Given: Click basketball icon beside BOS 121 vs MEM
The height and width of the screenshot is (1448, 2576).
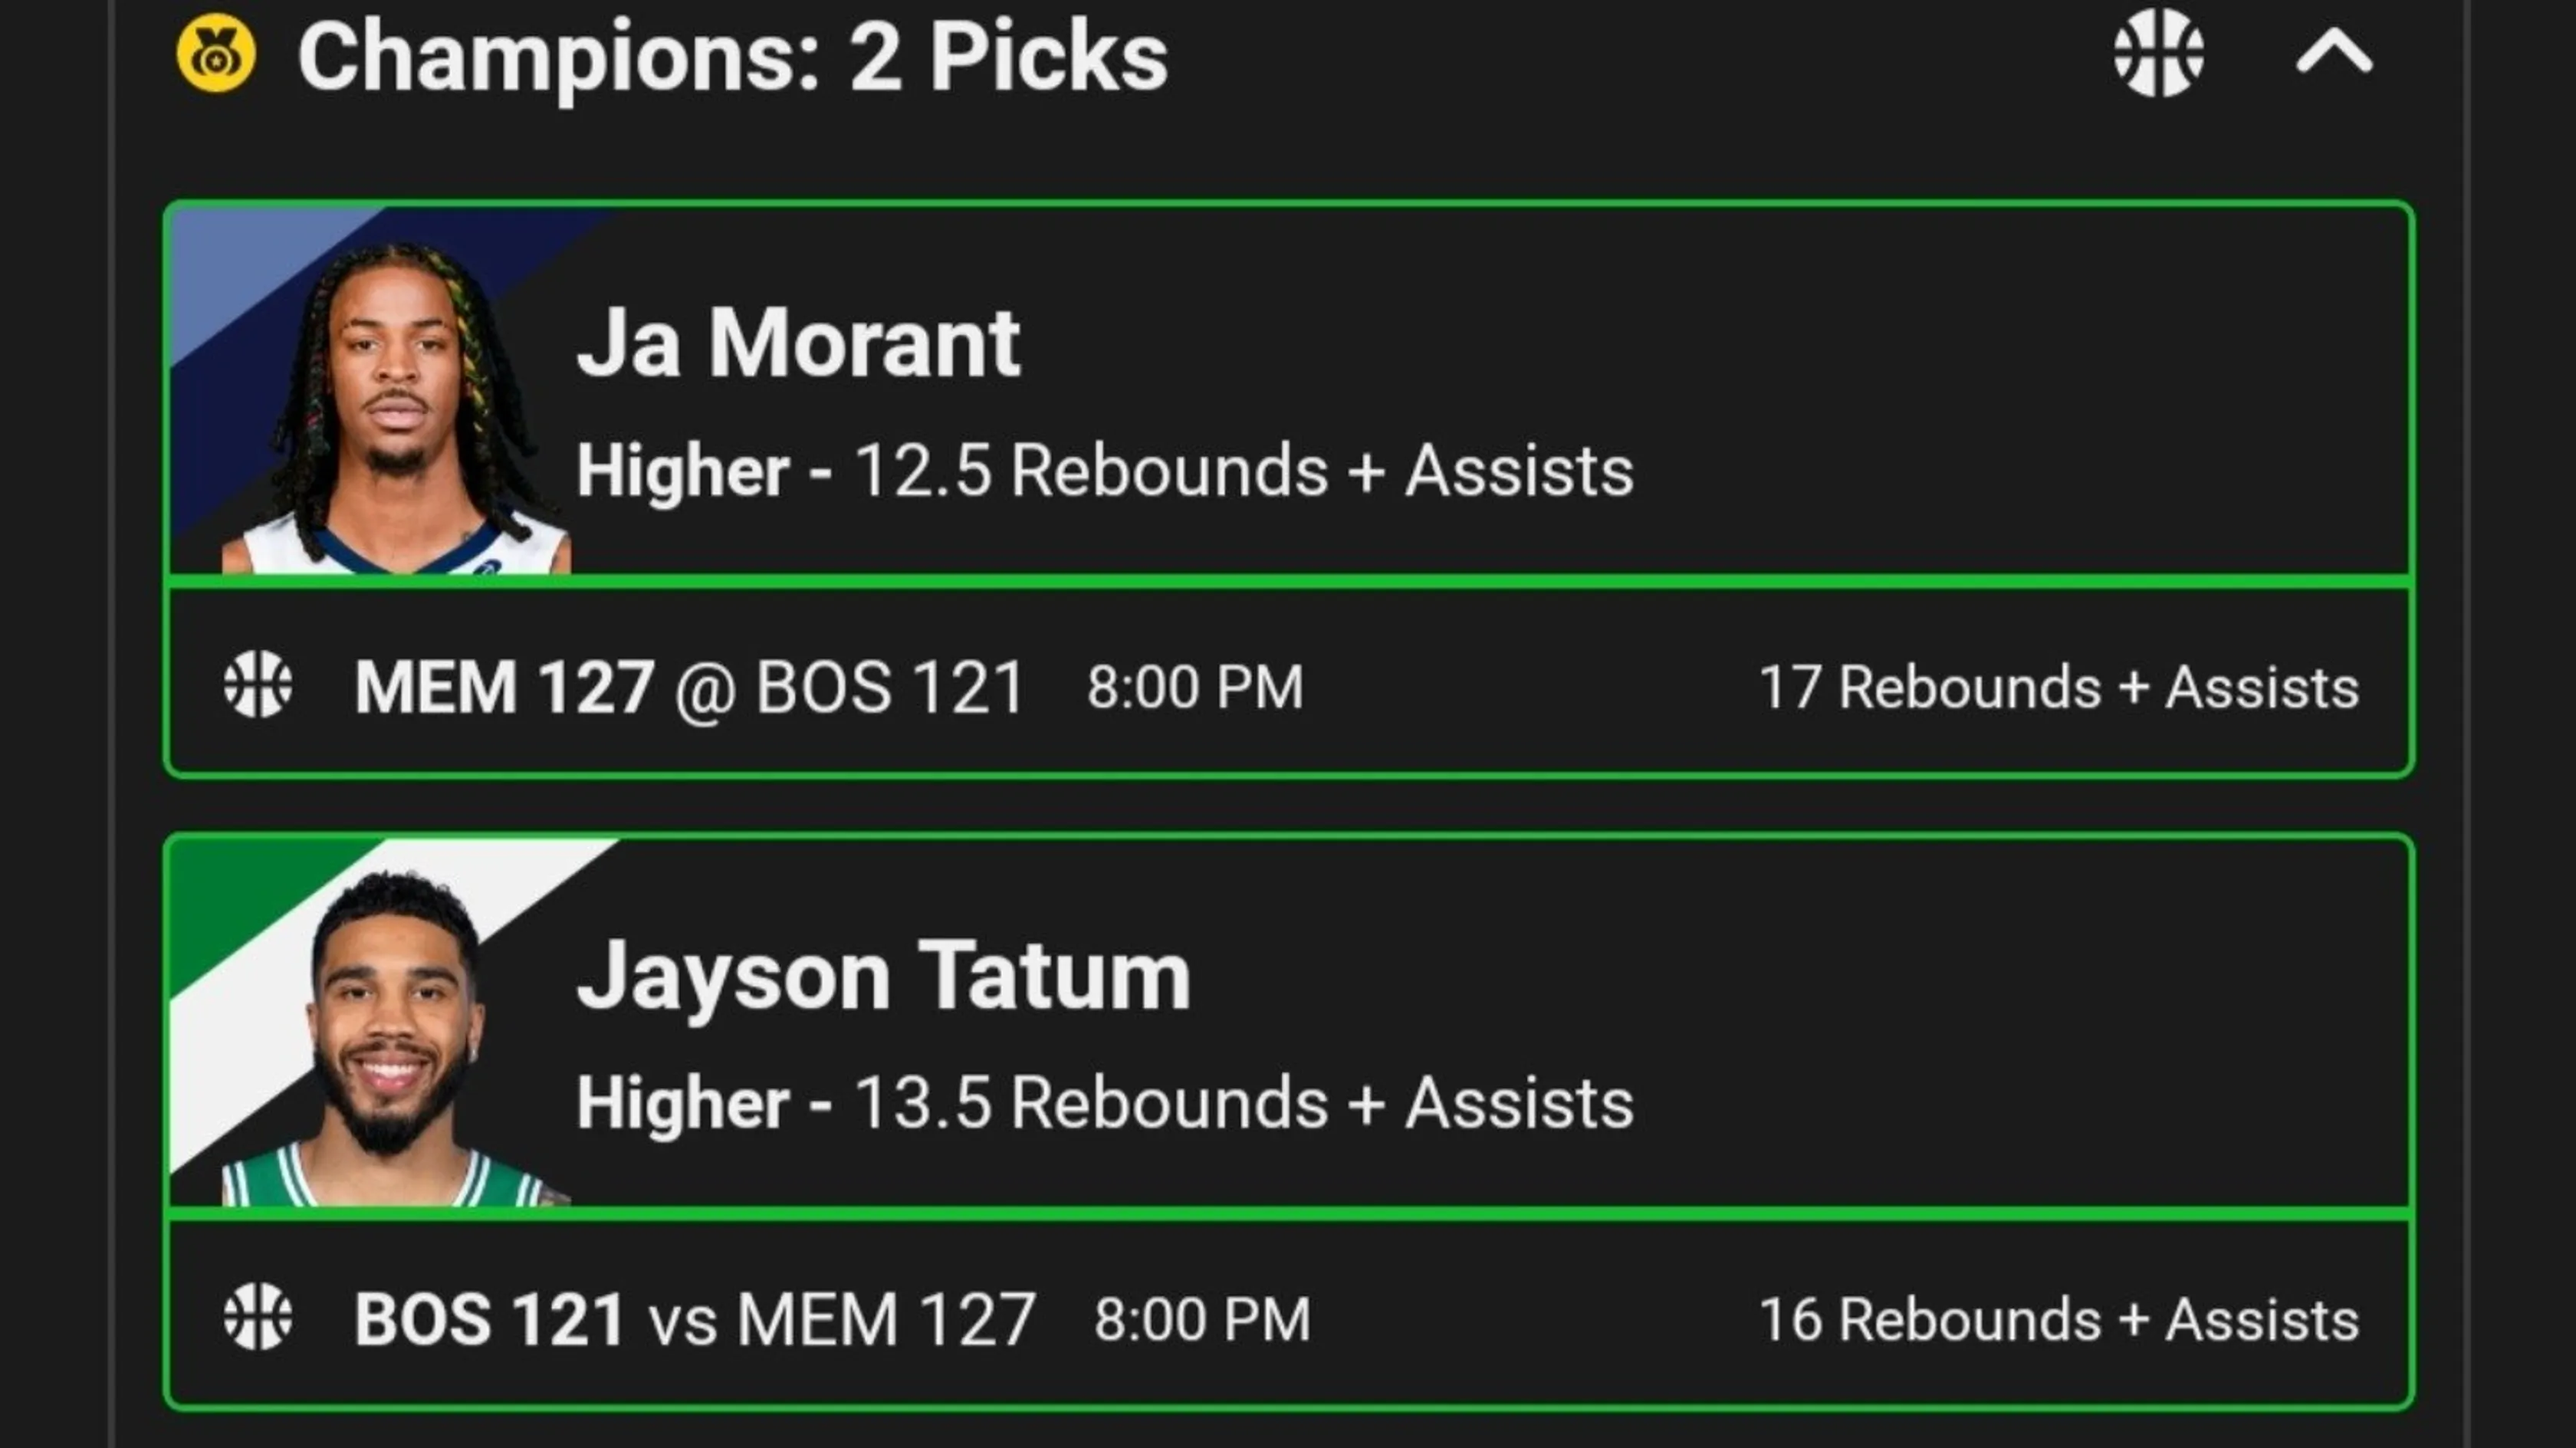Looking at the screenshot, I should click(258, 1317).
